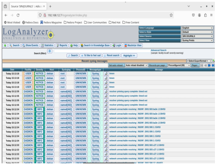Click connection not secure lock icon
The image size is (217, 164).
[x=45, y=15]
